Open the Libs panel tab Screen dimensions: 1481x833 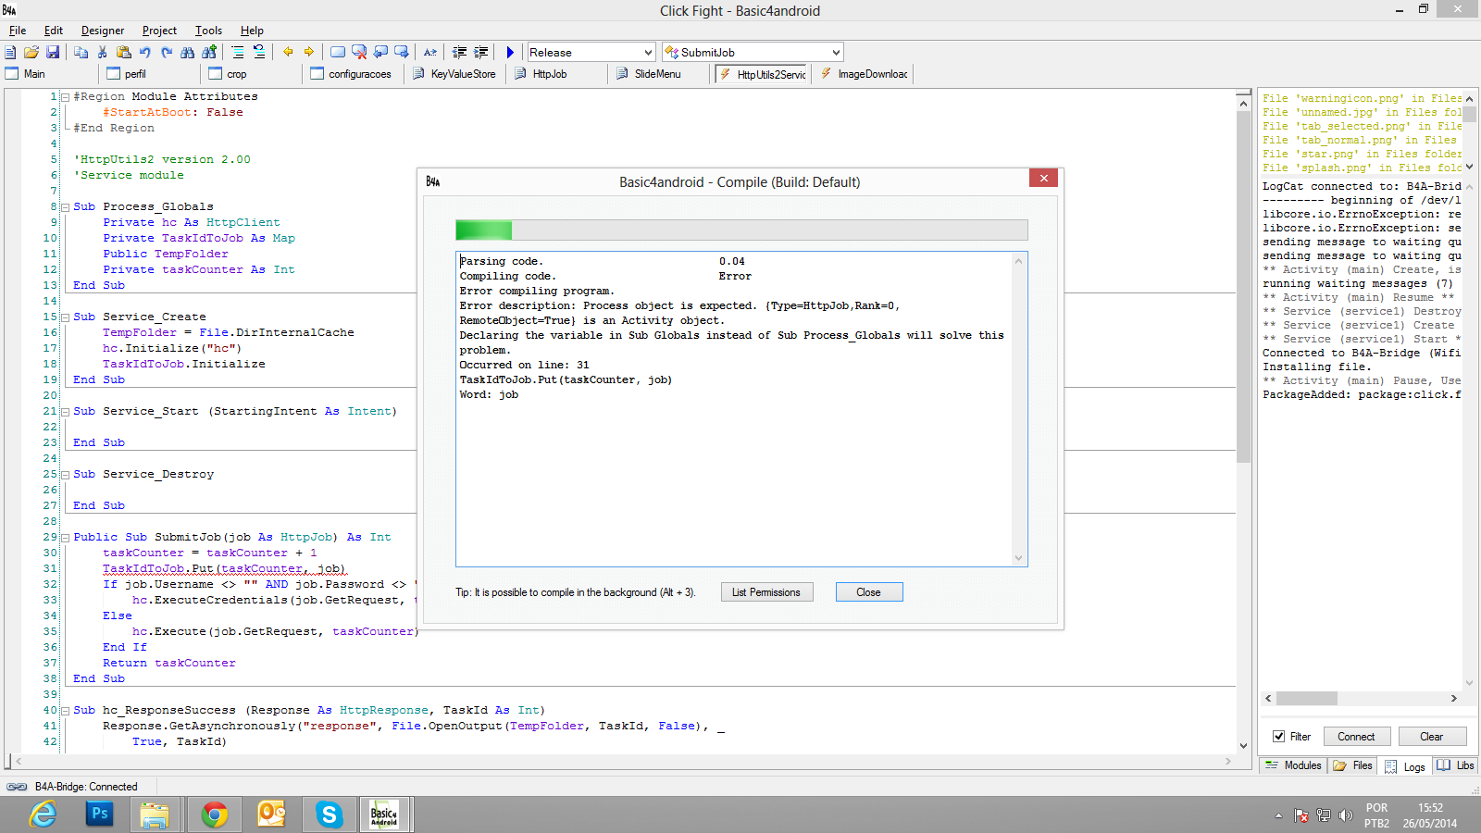tap(1456, 765)
